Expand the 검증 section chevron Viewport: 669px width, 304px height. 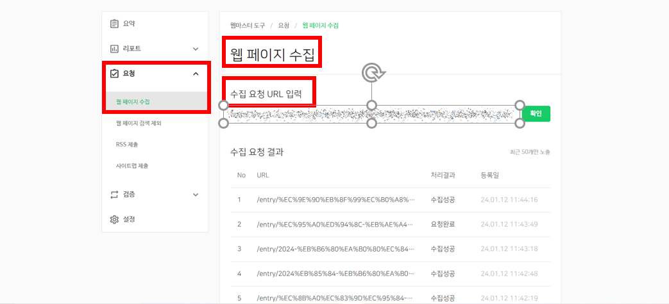[196, 195]
